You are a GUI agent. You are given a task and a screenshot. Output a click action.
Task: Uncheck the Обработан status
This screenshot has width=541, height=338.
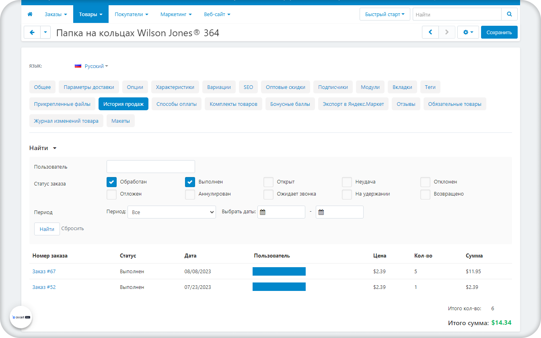[x=111, y=182]
